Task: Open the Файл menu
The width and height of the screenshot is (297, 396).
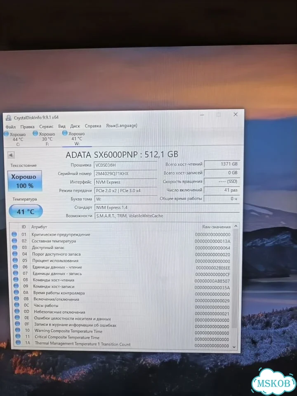Action: [x=11, y=127]
